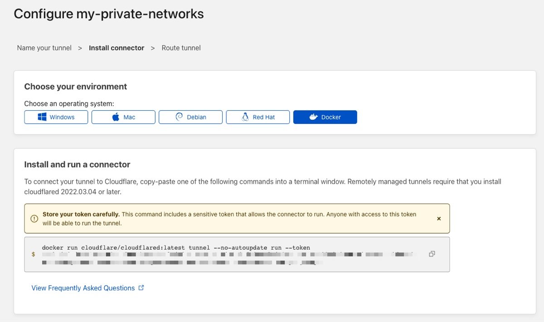544x322 pixels.
Task: Click the 'Install and run a connector' heading
Action: pyautogui.click(x=77, y=165)
